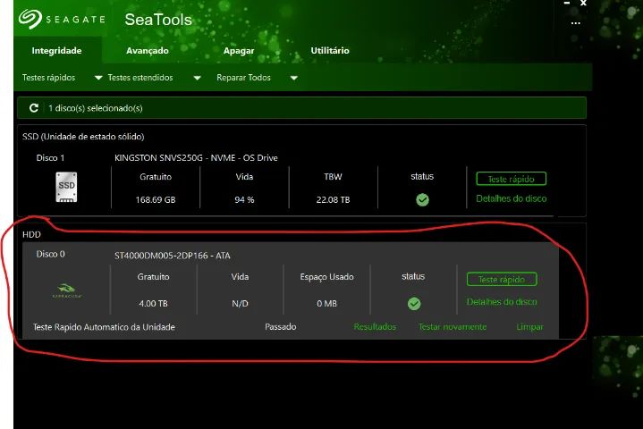The image size is (643, 429).
Task: Click the SeaTools title text
Action: click(158, 20)
